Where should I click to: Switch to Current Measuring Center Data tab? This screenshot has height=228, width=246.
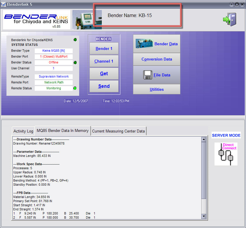point(118,131)
